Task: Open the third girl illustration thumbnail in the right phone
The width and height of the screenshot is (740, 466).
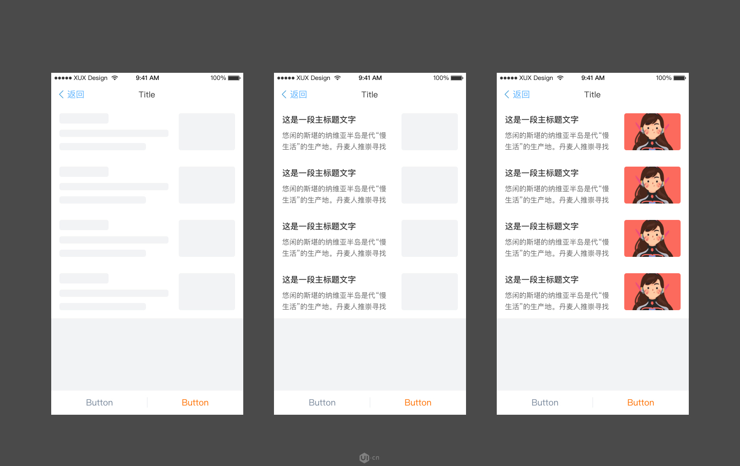Action: pyautogui.click(x=652, y=238)
